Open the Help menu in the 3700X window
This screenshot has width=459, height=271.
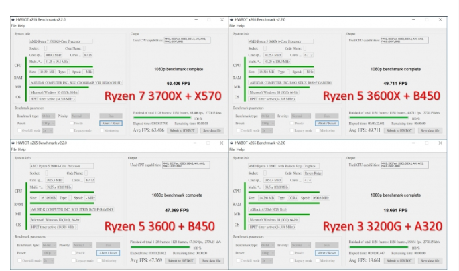[21, 26]
